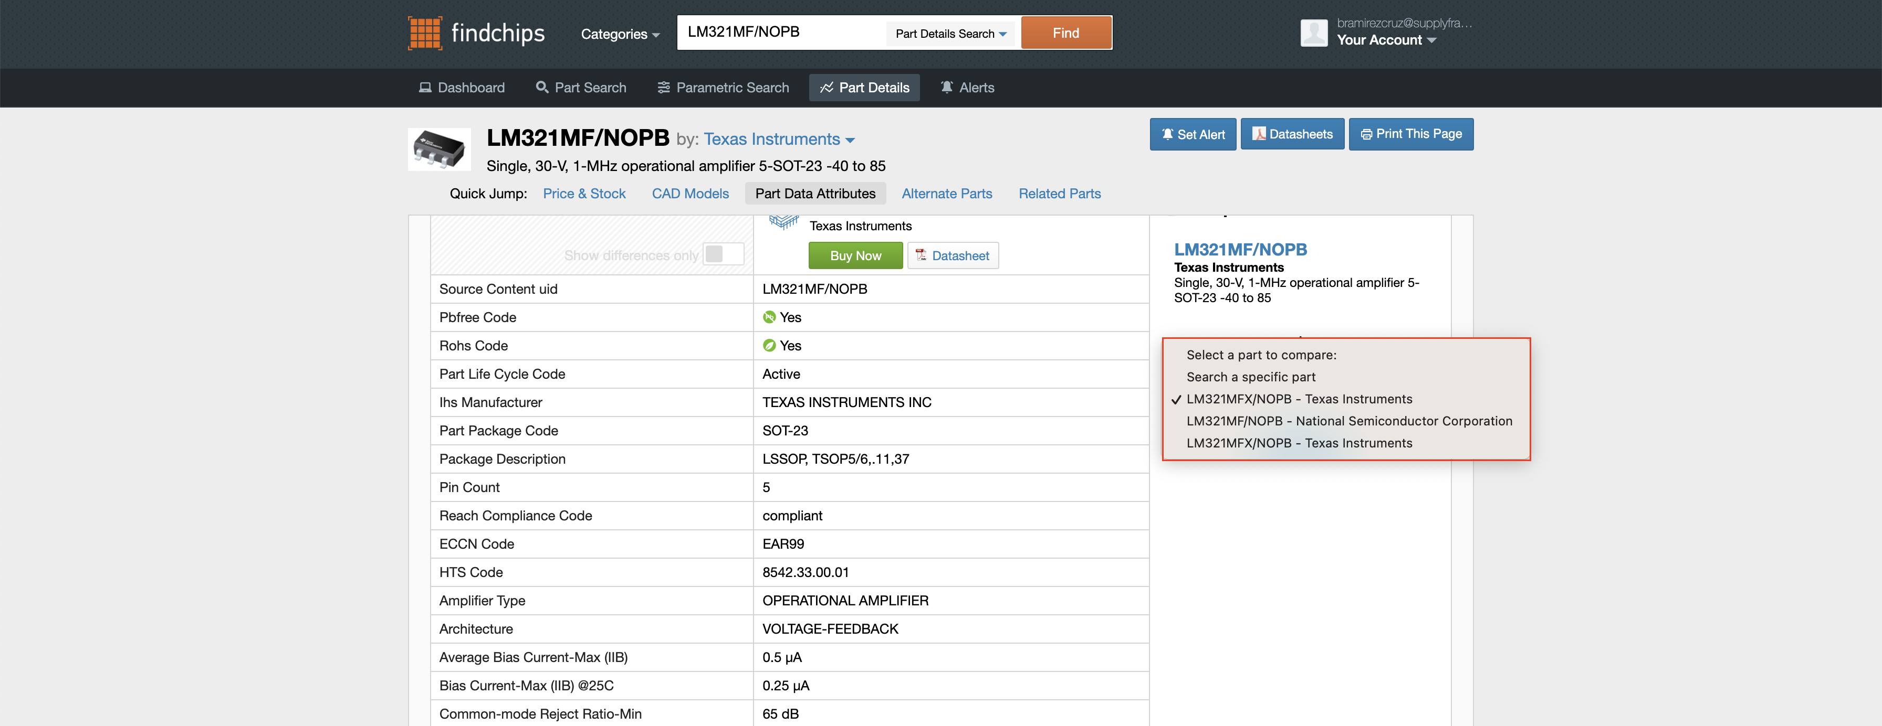Jump to Price & Stock section
The width and height of the screenshot is (1882, 726).
(x=584, y=194)
